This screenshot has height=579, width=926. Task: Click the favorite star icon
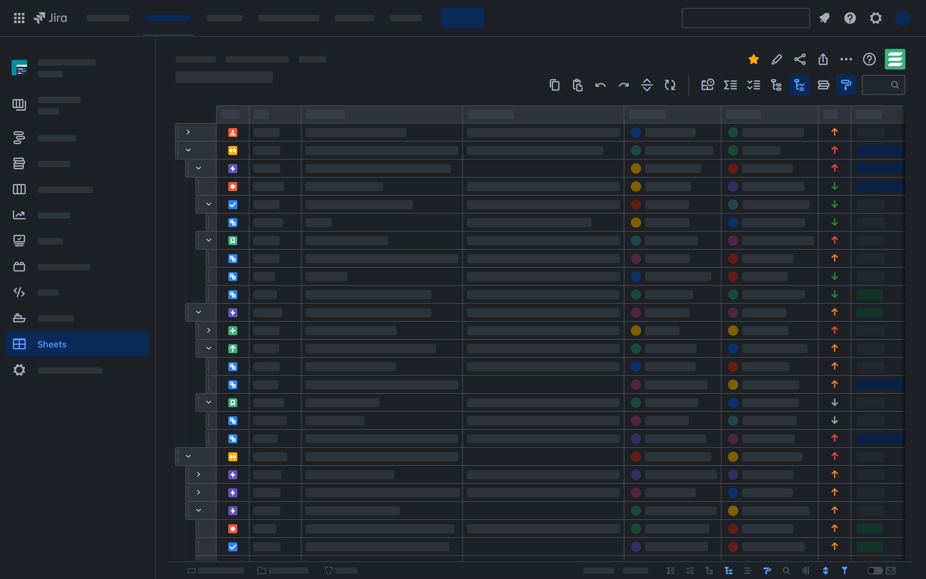pyautogui.click(x=753, y=60)
